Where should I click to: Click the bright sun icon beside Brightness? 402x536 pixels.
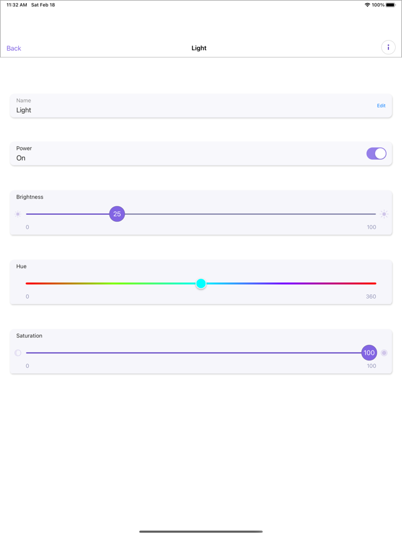[x=384, y=214]
